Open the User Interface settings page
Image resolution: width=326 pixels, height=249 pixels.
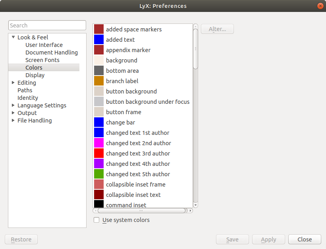tap(44, 45)
